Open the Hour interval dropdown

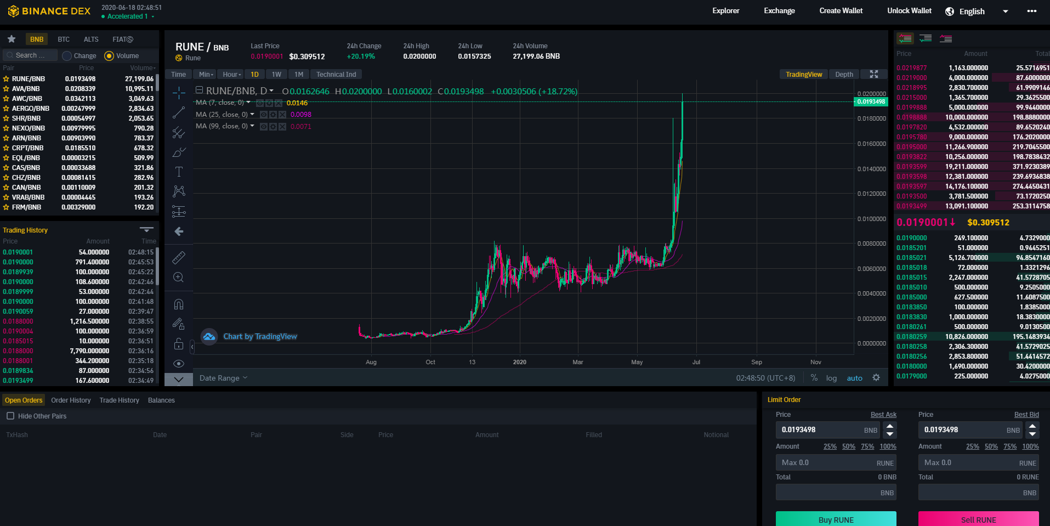click(x=232, y=74)
